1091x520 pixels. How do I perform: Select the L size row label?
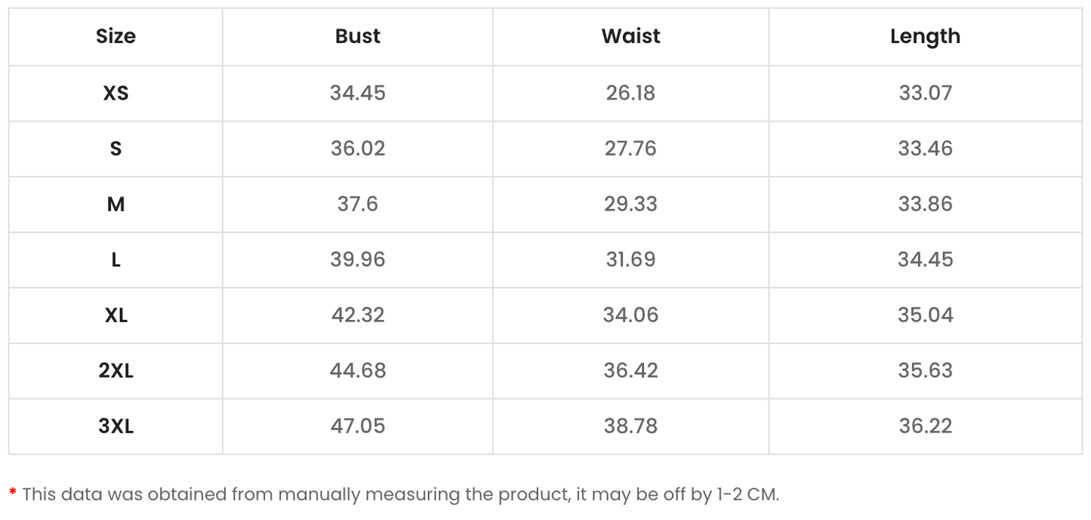pos(116,260)
